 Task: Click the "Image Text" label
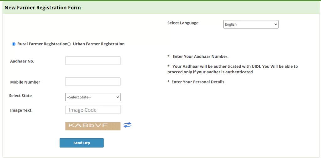[21, 110]
